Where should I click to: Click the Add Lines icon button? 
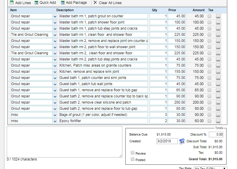click(x=12, y=3)
